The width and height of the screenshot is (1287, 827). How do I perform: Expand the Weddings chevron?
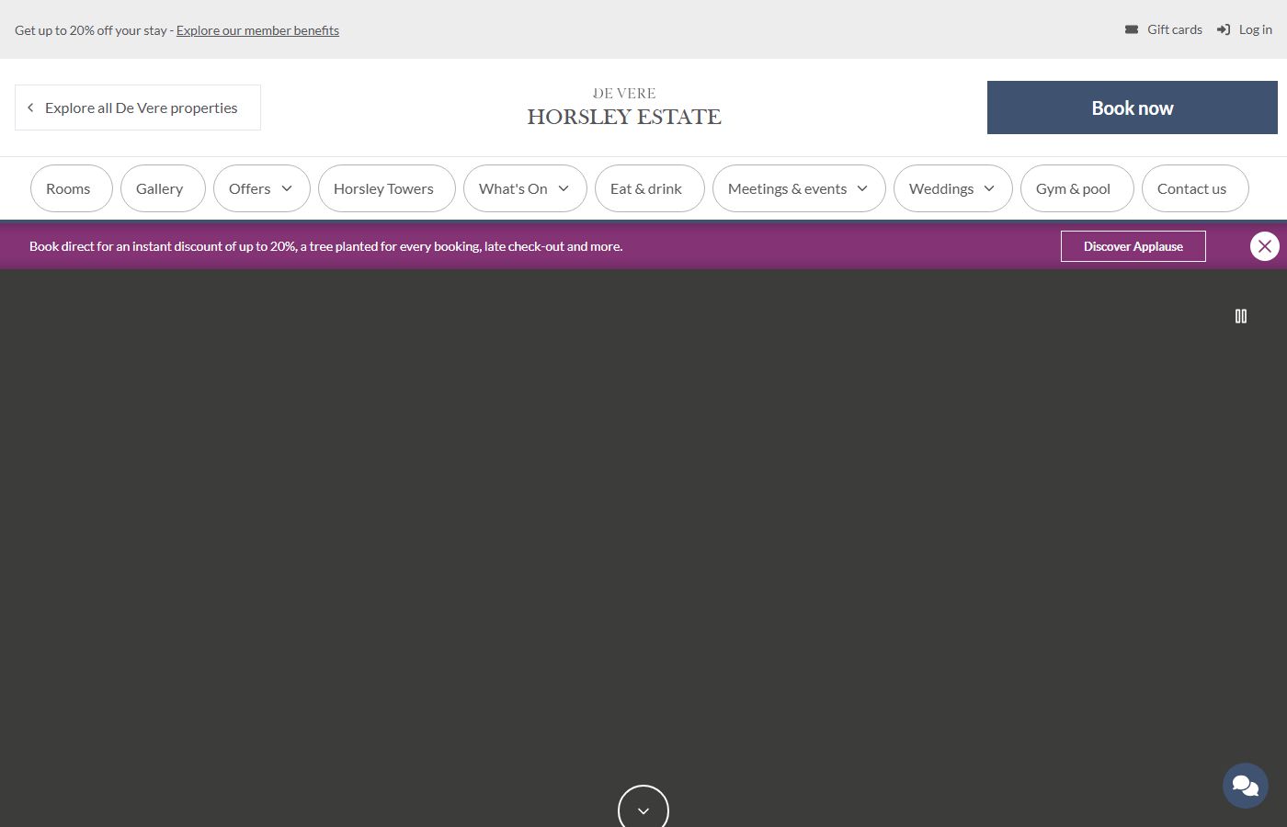point(989,188)
